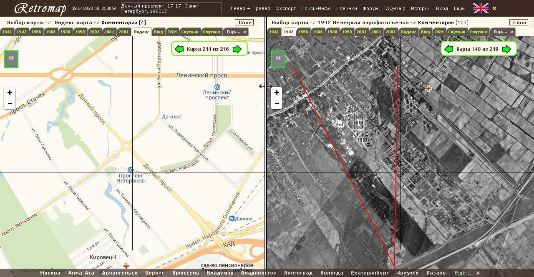Open the FAQ-Help menu item

(x=394, y=8)
